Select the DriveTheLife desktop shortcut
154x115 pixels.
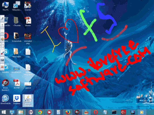pos(6,100)
